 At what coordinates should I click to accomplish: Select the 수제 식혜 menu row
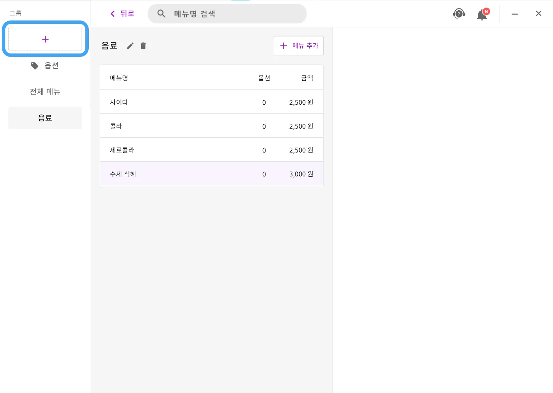point(212,174)
